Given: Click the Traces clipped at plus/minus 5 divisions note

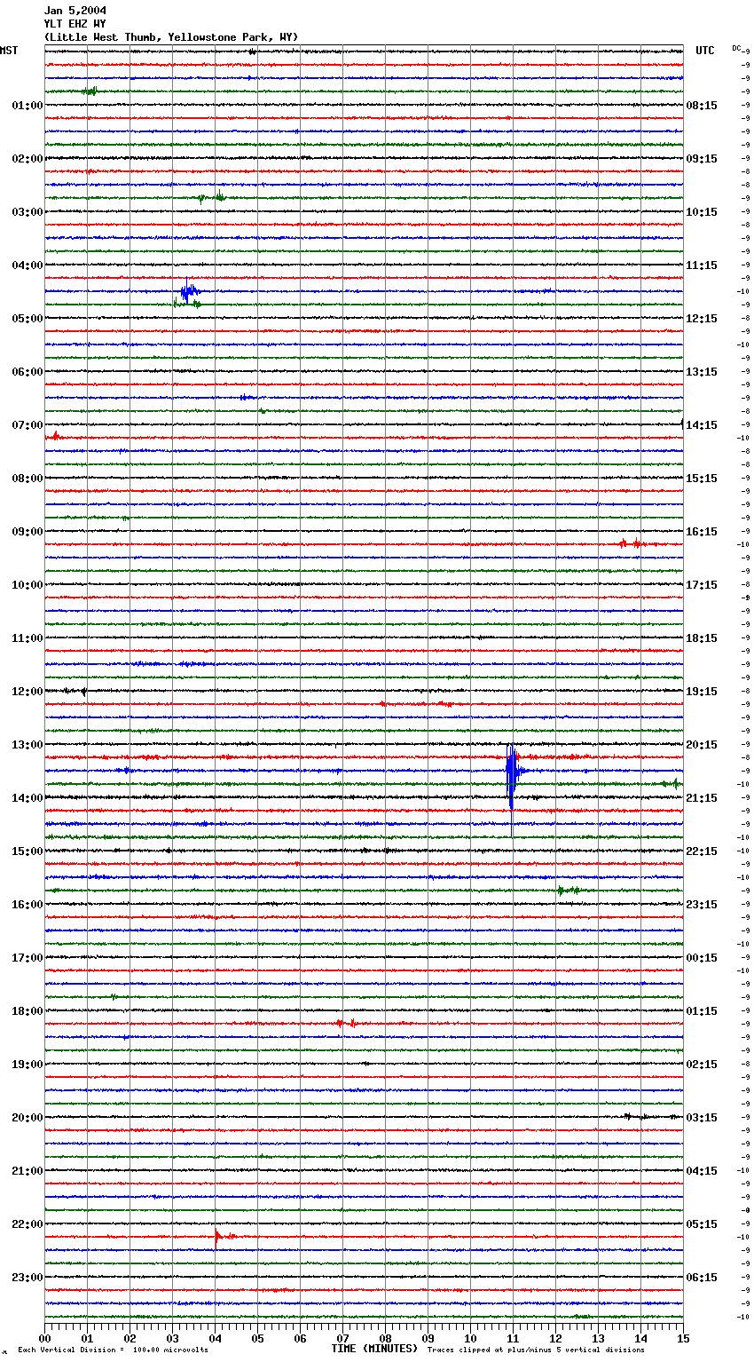Looking at the screenshot, I should coord(536,1350).
